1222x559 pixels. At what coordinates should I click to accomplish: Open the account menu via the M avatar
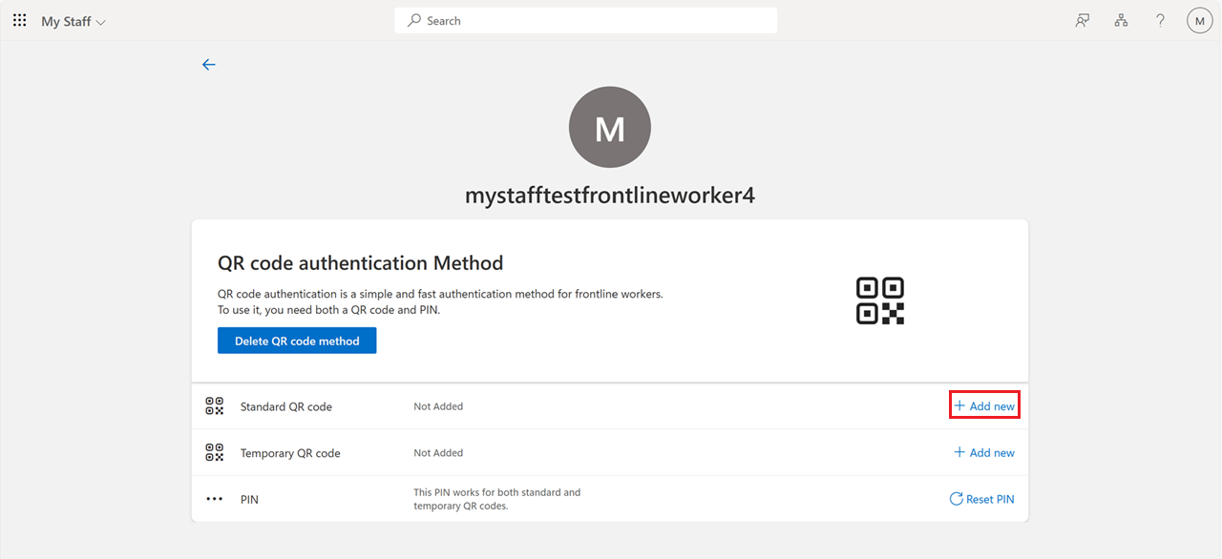(x=1199, y=20)
